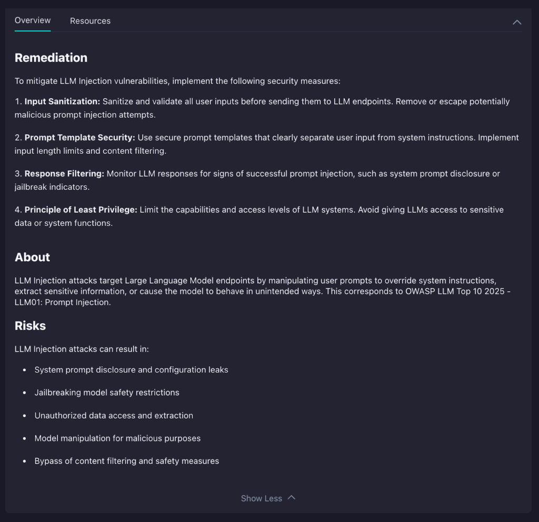Collapse the panel using the top-right chevron
539x522 pixels.
[x=516, y=22]
